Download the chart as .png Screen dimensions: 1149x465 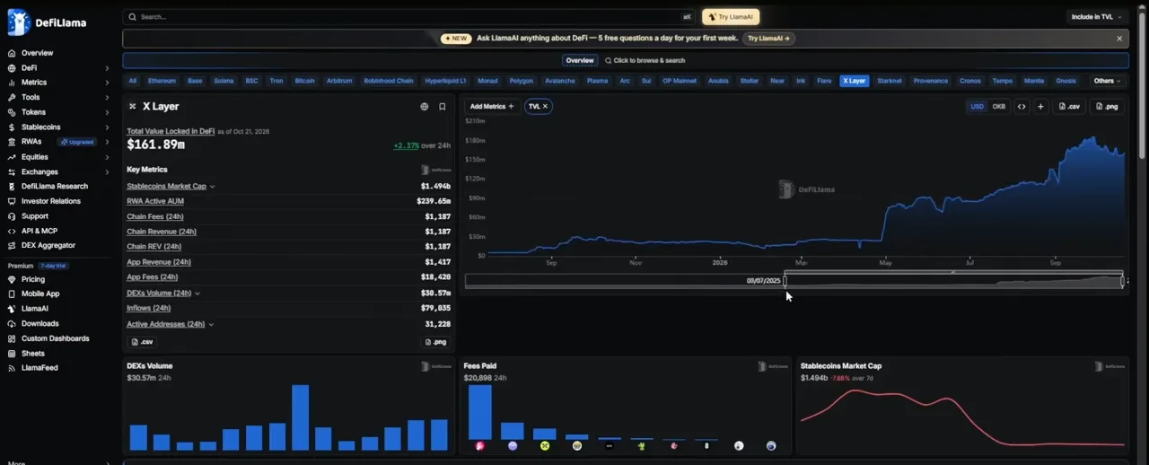[1108, 106]
